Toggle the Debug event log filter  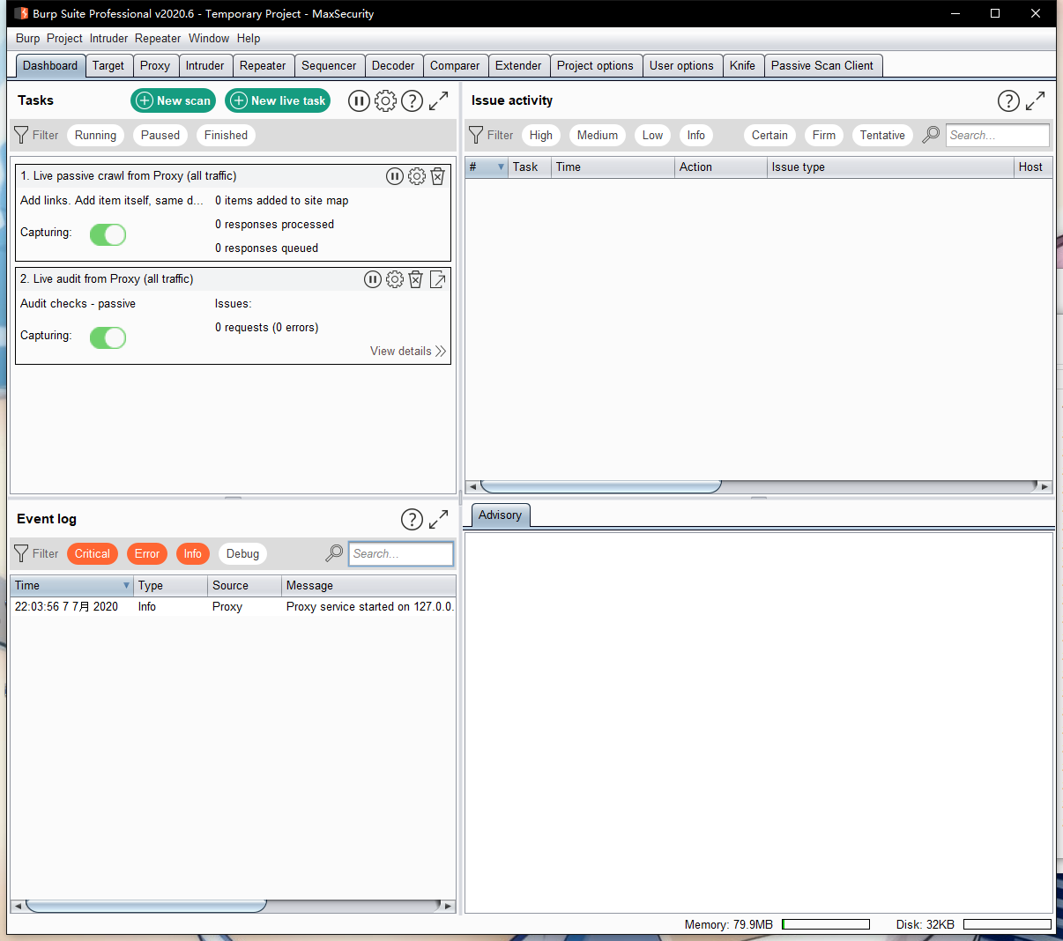pyautogui.click(x=242, y=553)
